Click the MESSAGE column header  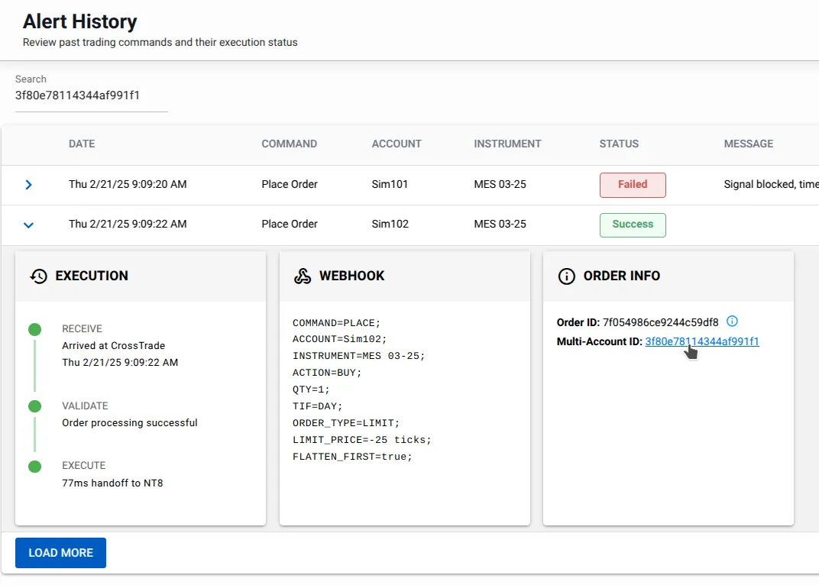[749, 144]
